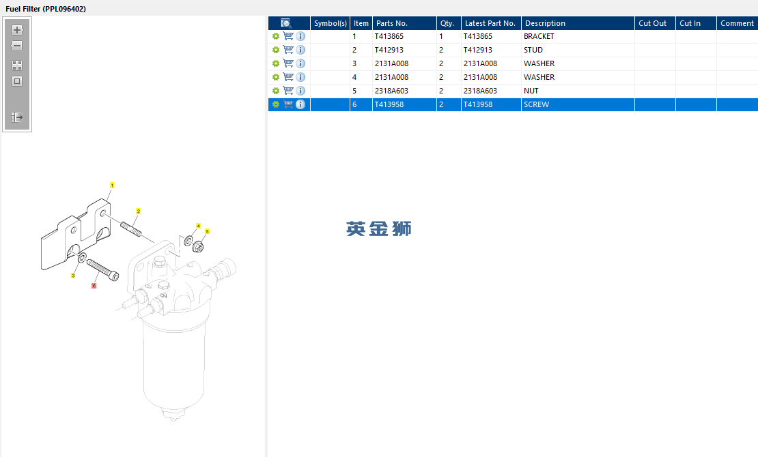Click the Cut In column header
758x457 pixels.
[696, 23]
